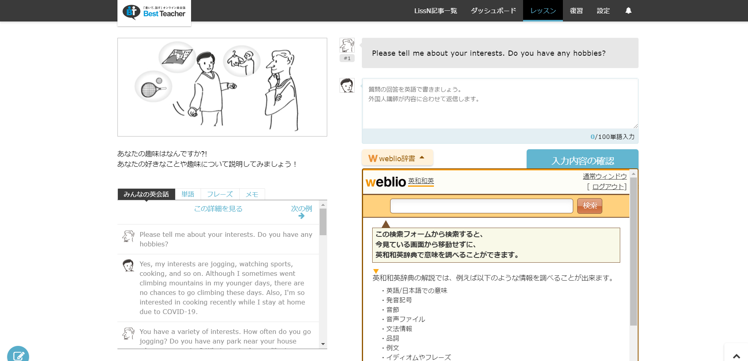Click the Best Teacher logo
This screenshot has height=361, width=748.
pyautogui.click(x=154, y=12)
